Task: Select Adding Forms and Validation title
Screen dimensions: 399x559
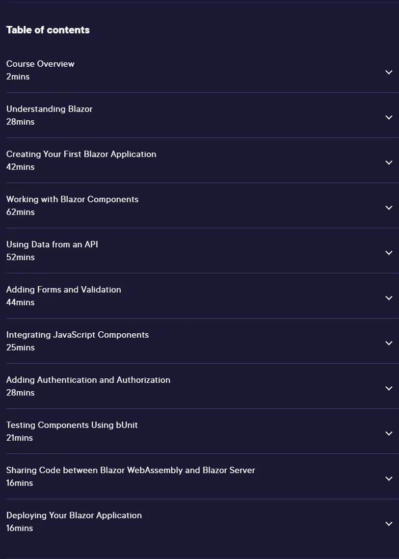Action: point(63,290)
